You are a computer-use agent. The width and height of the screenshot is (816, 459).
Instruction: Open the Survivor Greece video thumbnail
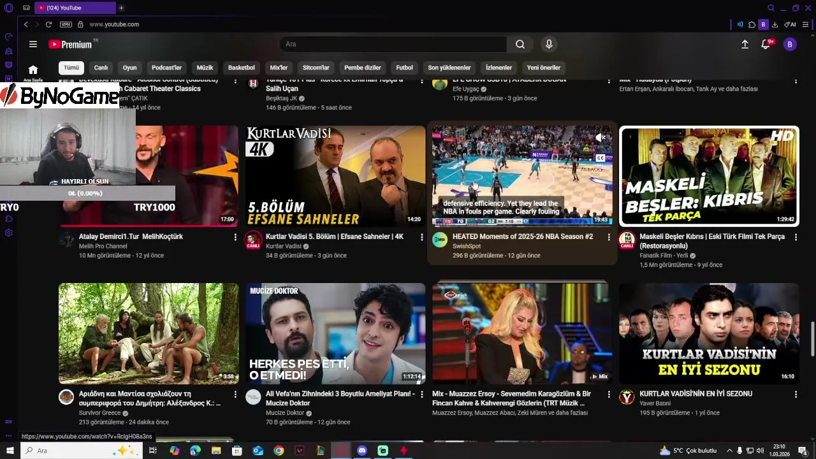pos(149,333)
